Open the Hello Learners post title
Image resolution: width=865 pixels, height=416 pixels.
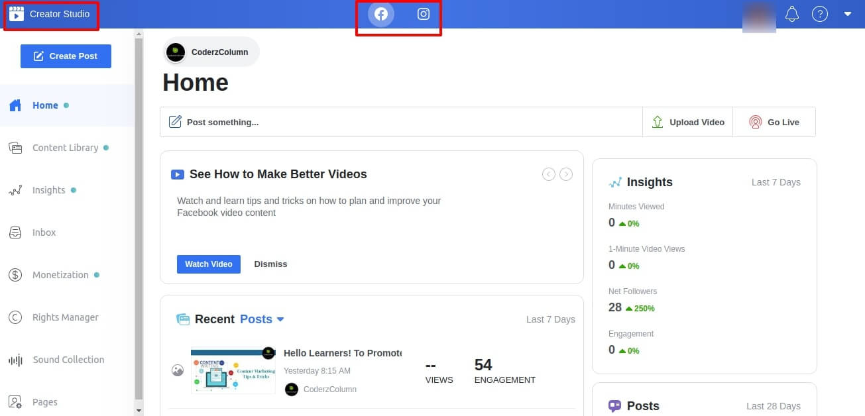click(x=343, y=353)
